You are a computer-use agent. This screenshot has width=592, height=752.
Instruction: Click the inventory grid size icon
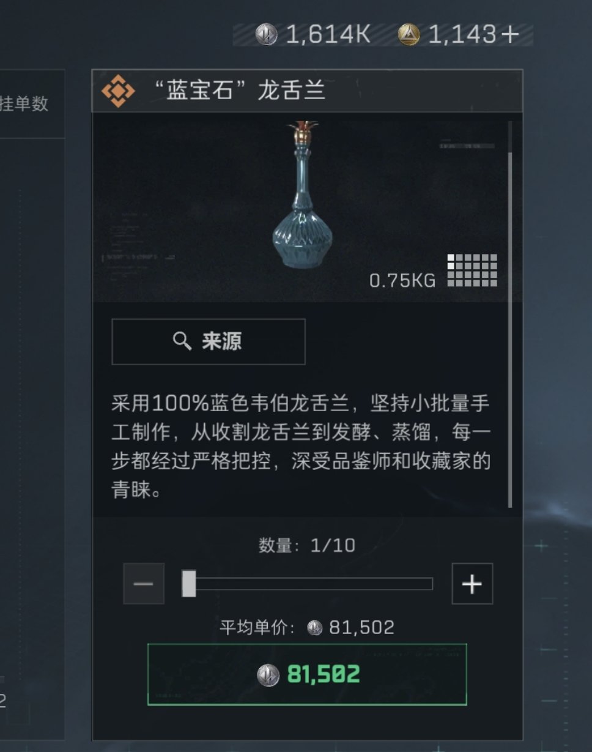pos(472,270)
